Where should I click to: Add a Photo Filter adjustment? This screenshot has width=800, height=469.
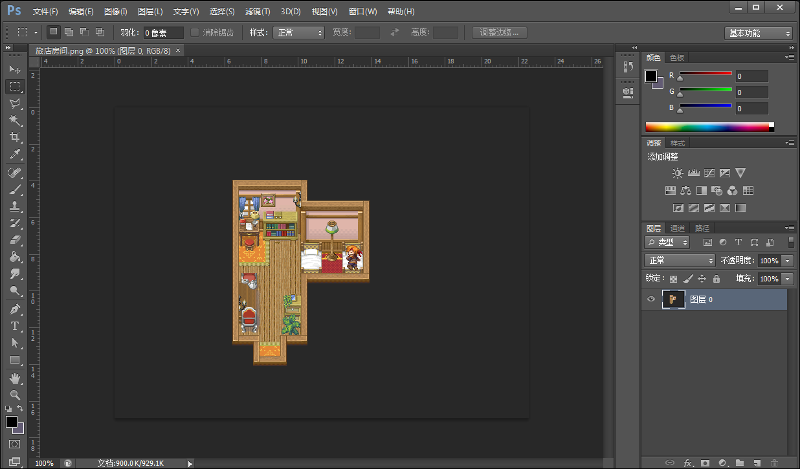click(717, 191)
